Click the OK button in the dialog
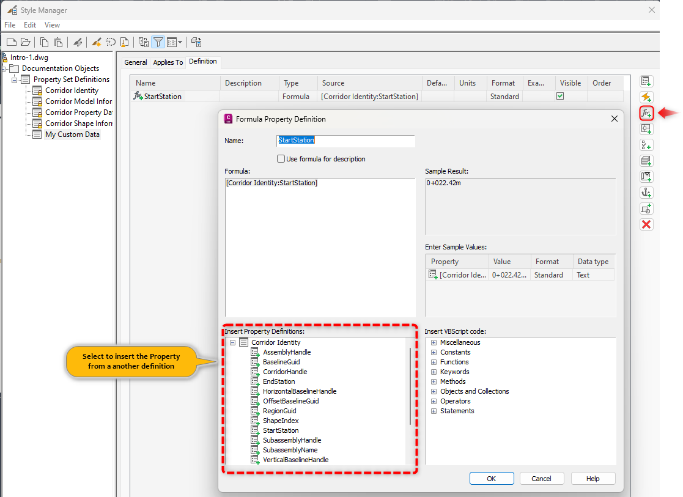The height and width of the screenshot is (497, 683). (492, 478)
